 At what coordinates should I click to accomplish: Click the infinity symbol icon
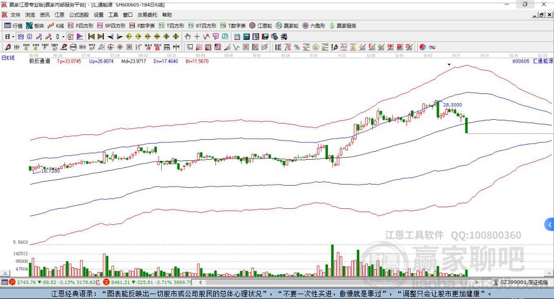coord(432,47)
